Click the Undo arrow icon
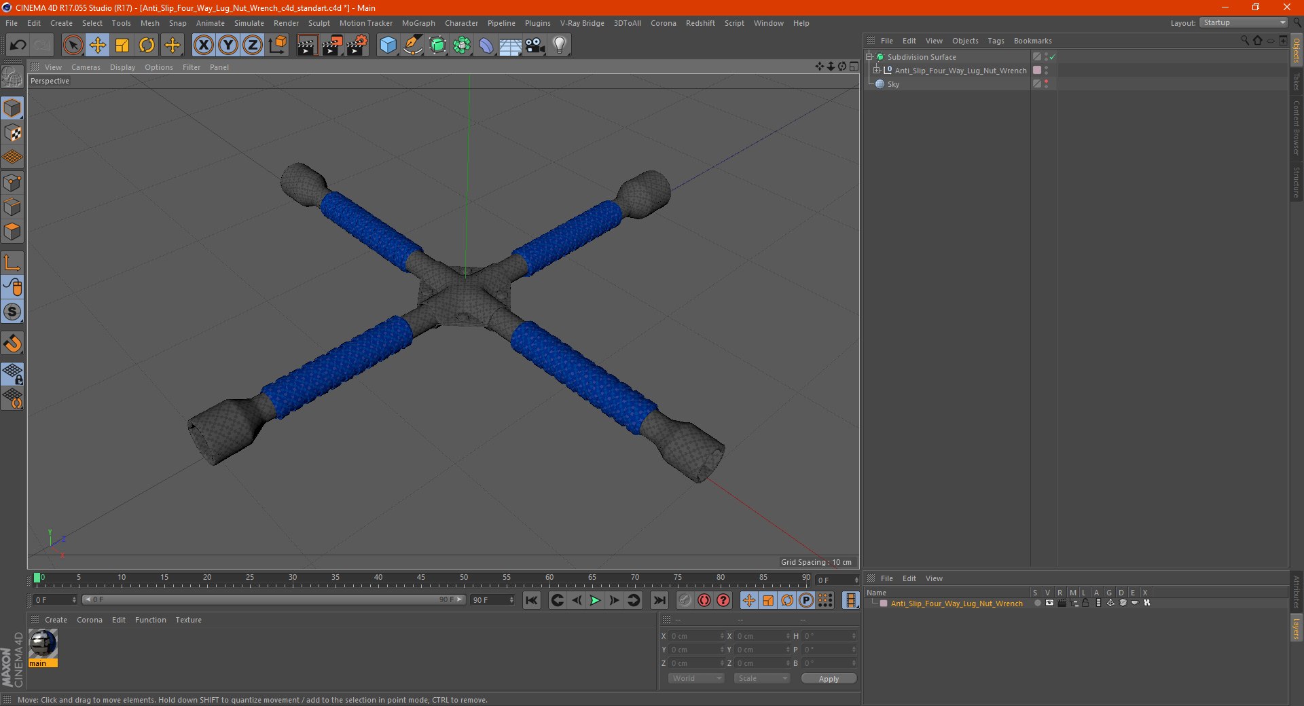 point(18,45)
